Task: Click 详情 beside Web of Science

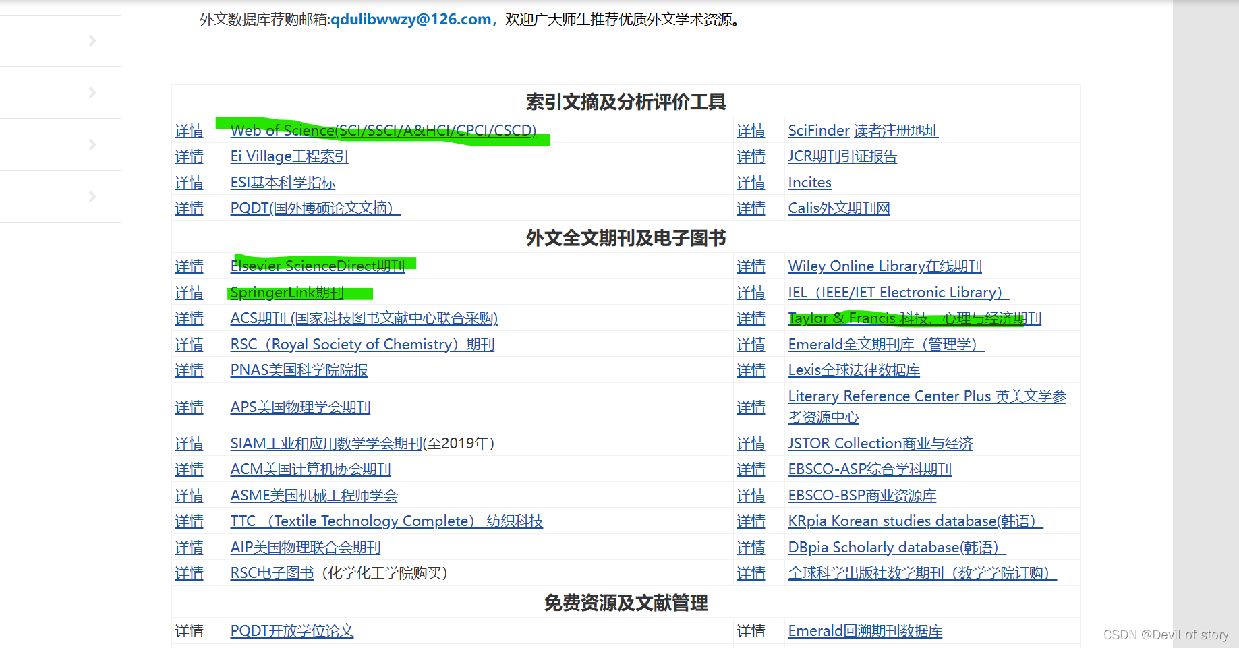Action: (x=189, y=131)
